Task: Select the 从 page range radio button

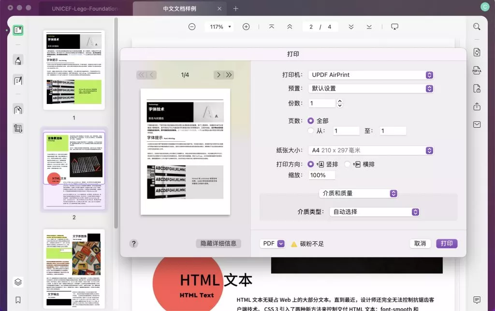Action: point(311,131)
